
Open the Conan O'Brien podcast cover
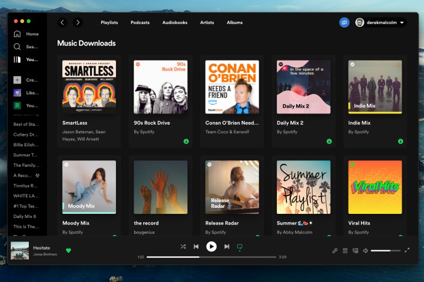232,87
